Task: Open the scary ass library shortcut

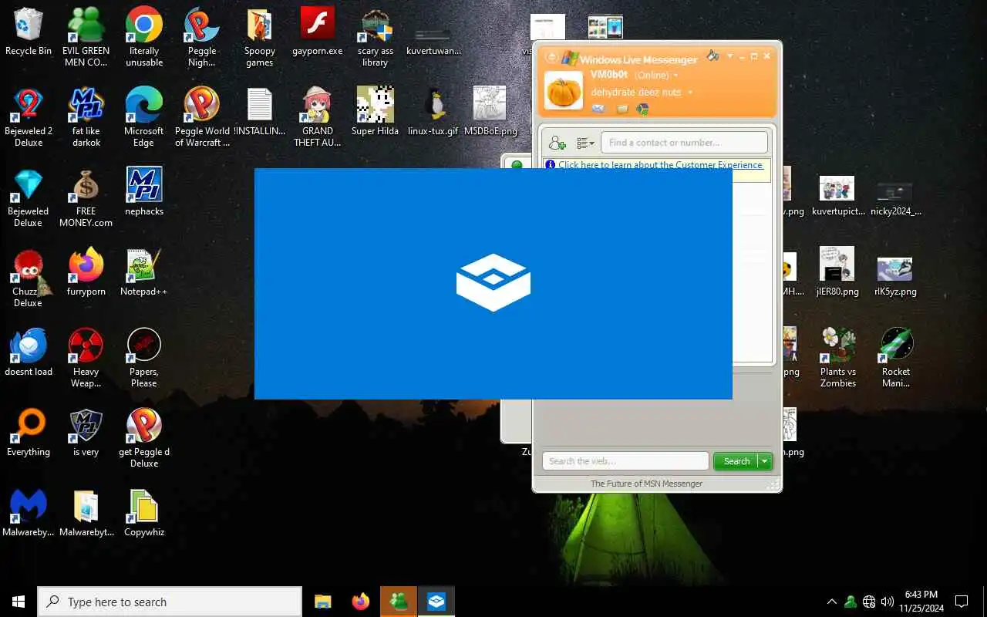Action: 376,37
